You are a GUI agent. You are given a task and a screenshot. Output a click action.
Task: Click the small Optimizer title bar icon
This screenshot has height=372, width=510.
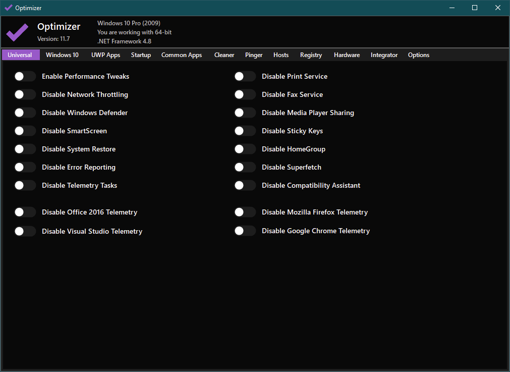(x=9, y=8)
